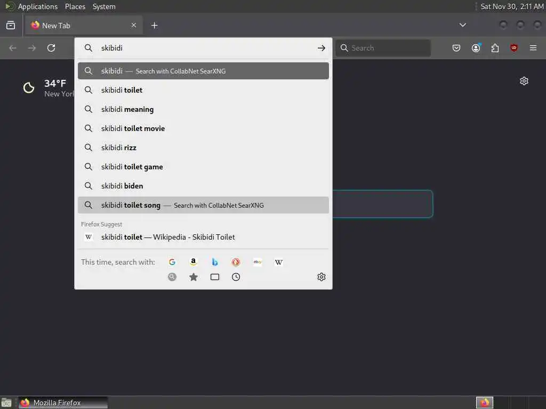
Task: Personalize new tab with gear icon
Action: point(524,81)
